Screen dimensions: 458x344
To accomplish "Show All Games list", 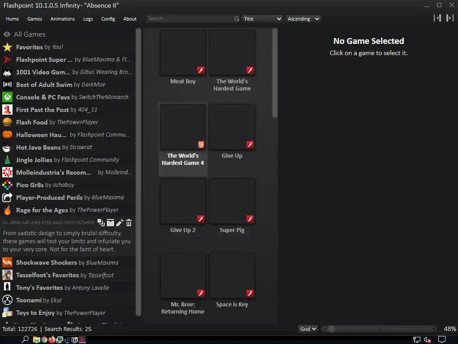I will pos(68,34).
